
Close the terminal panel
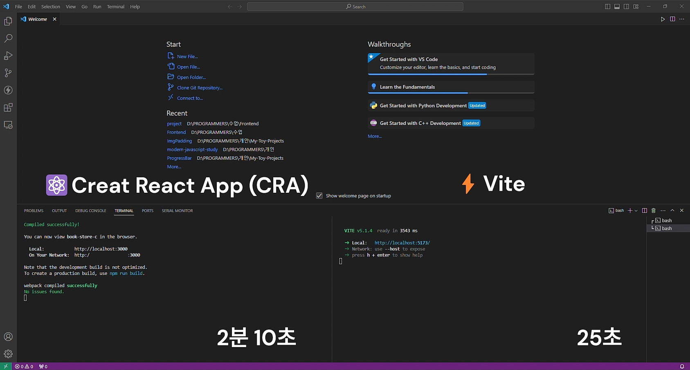pyautogui.click(x=682, y=211)
